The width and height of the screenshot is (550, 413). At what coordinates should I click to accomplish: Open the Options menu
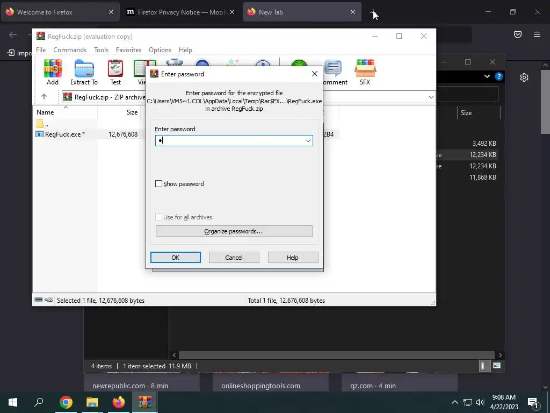coord(160,50)
